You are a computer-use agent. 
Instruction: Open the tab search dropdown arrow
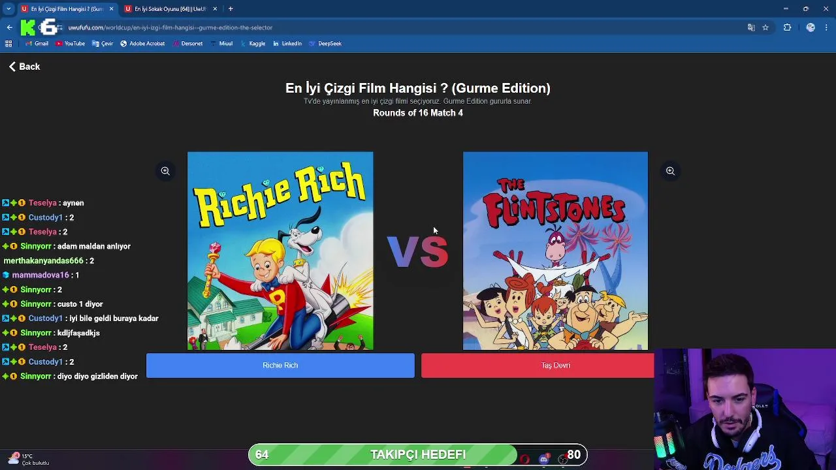[8, 8]
